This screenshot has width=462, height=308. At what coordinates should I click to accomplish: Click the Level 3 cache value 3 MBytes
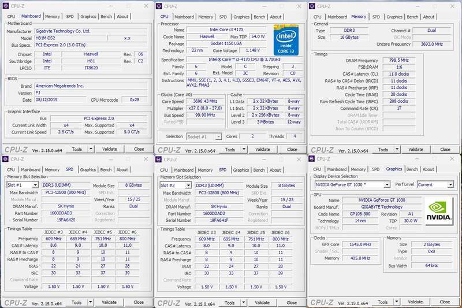point(265,122)
